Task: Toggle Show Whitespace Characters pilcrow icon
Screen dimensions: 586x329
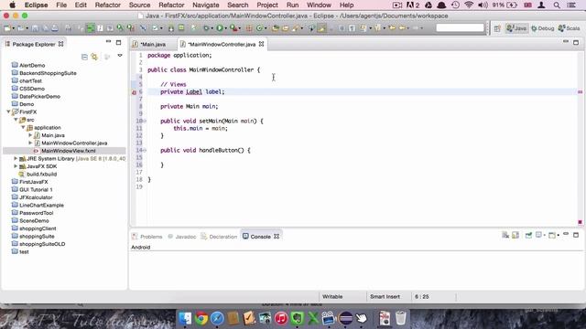Action: coord(352,28)
